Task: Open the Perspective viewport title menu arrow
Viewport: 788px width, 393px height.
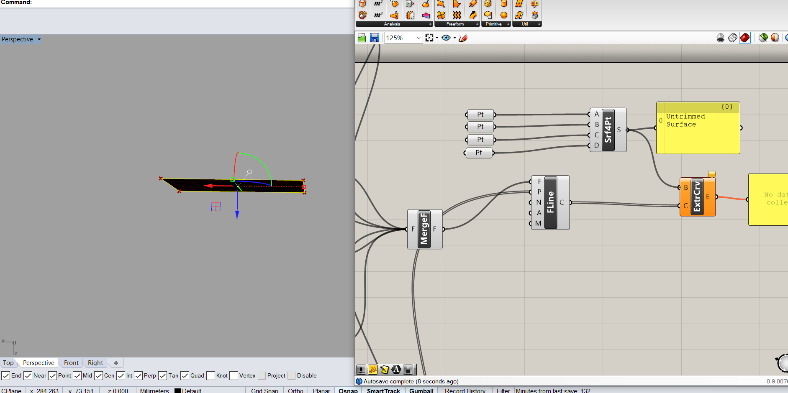Action: pyautogui.click(x=39, y=39)
